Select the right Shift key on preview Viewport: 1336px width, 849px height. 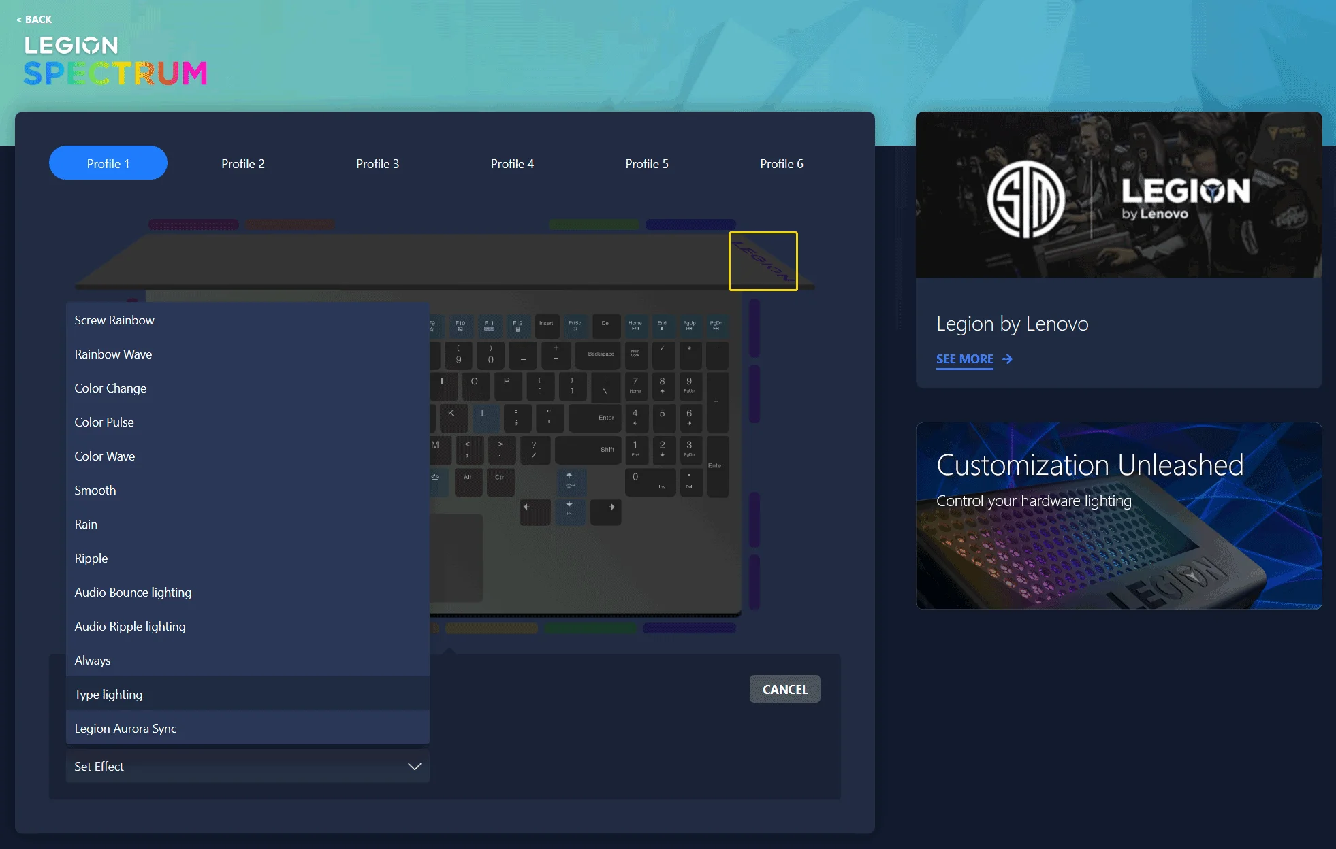pyautogui.click(x=589, y=450)
